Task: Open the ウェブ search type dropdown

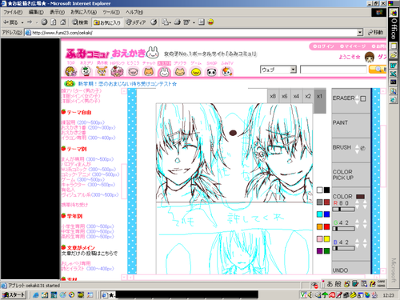Action: pyautogui.click(x=278, y=70)
